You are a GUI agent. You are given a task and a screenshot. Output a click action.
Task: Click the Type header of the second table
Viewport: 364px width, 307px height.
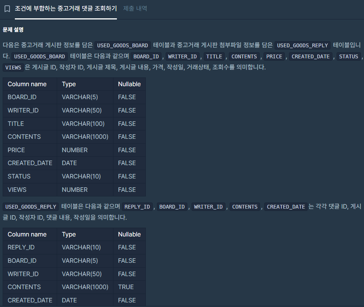tap(85, 235)
